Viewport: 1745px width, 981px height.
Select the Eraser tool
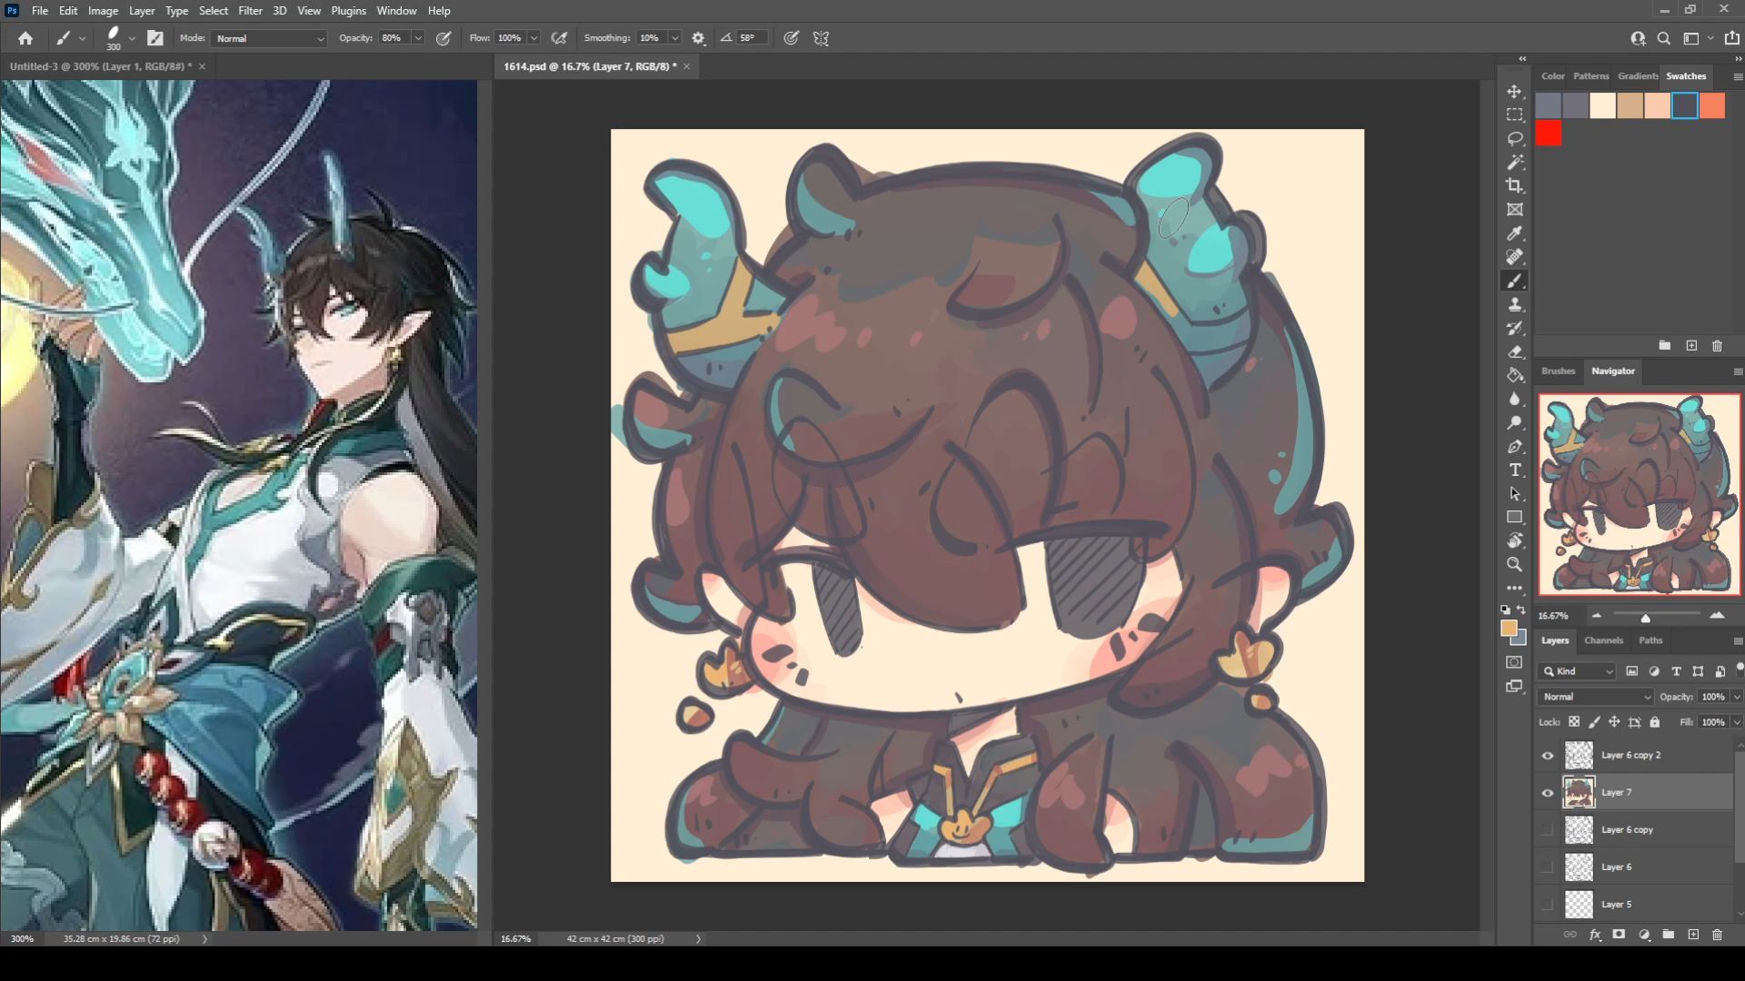(x=1514, y=352)
